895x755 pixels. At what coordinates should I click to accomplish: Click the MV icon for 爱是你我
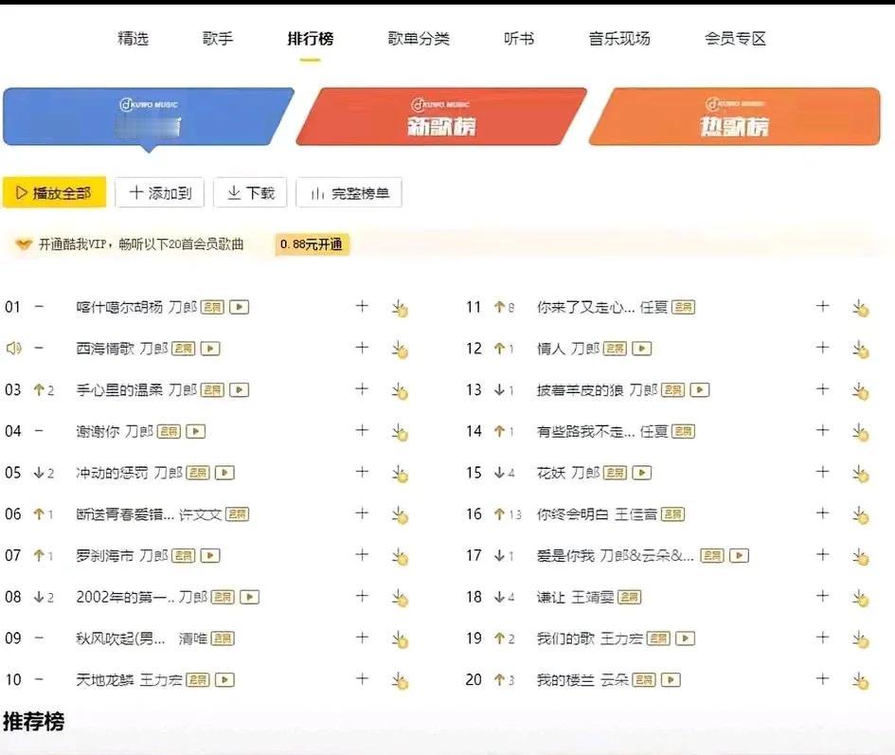pos(739,556)
